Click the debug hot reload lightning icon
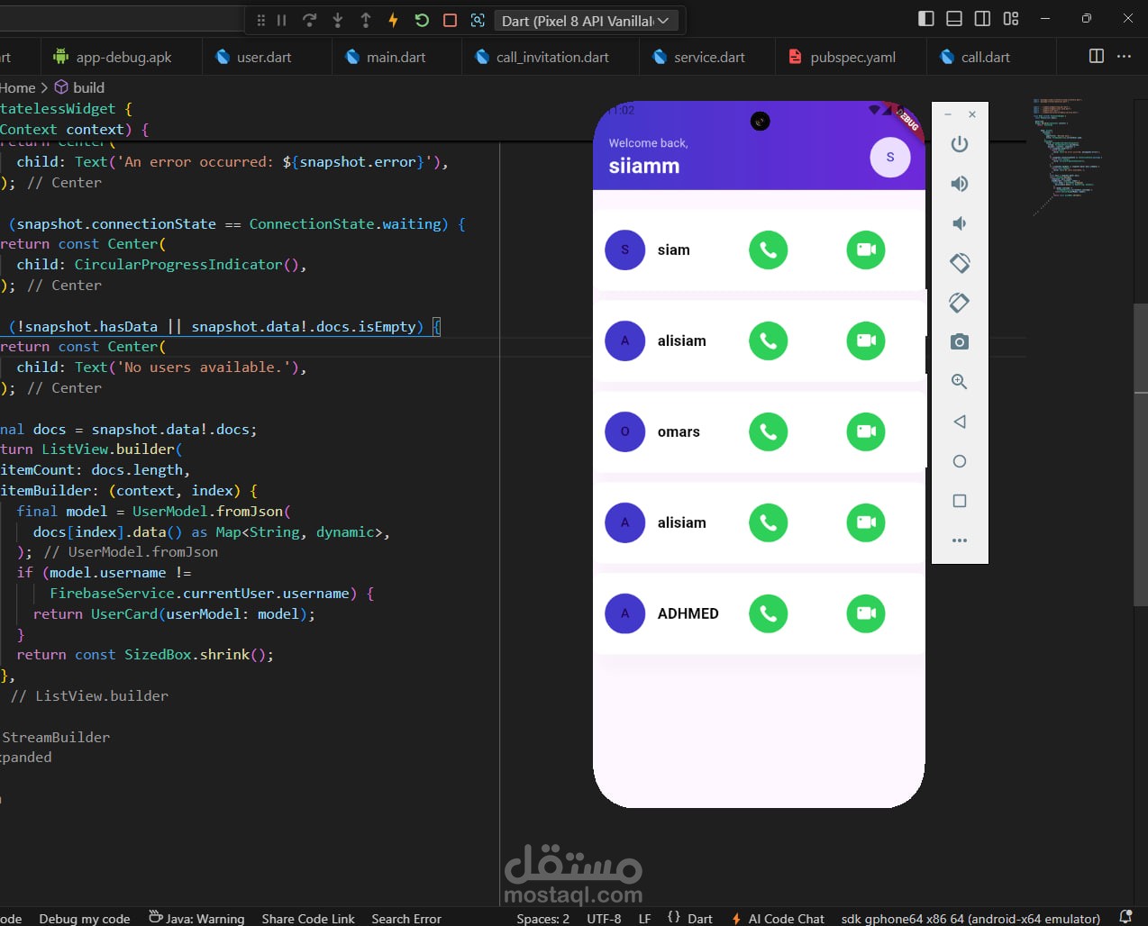 pyautogui.click(x=393, y=20)
